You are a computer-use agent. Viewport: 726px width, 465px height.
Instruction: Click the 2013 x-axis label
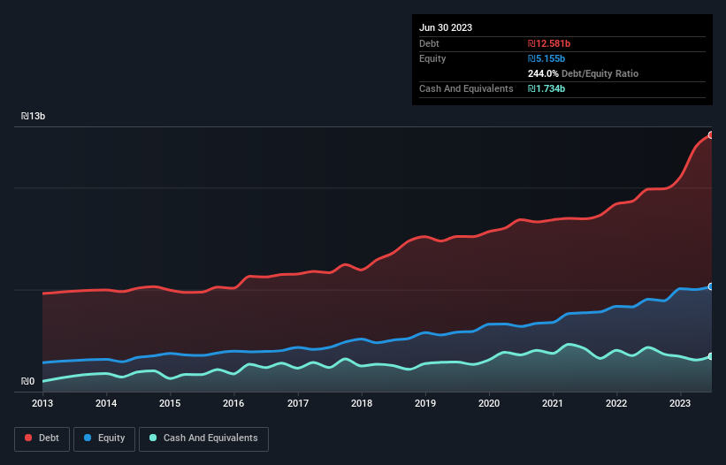coord(42,403)
